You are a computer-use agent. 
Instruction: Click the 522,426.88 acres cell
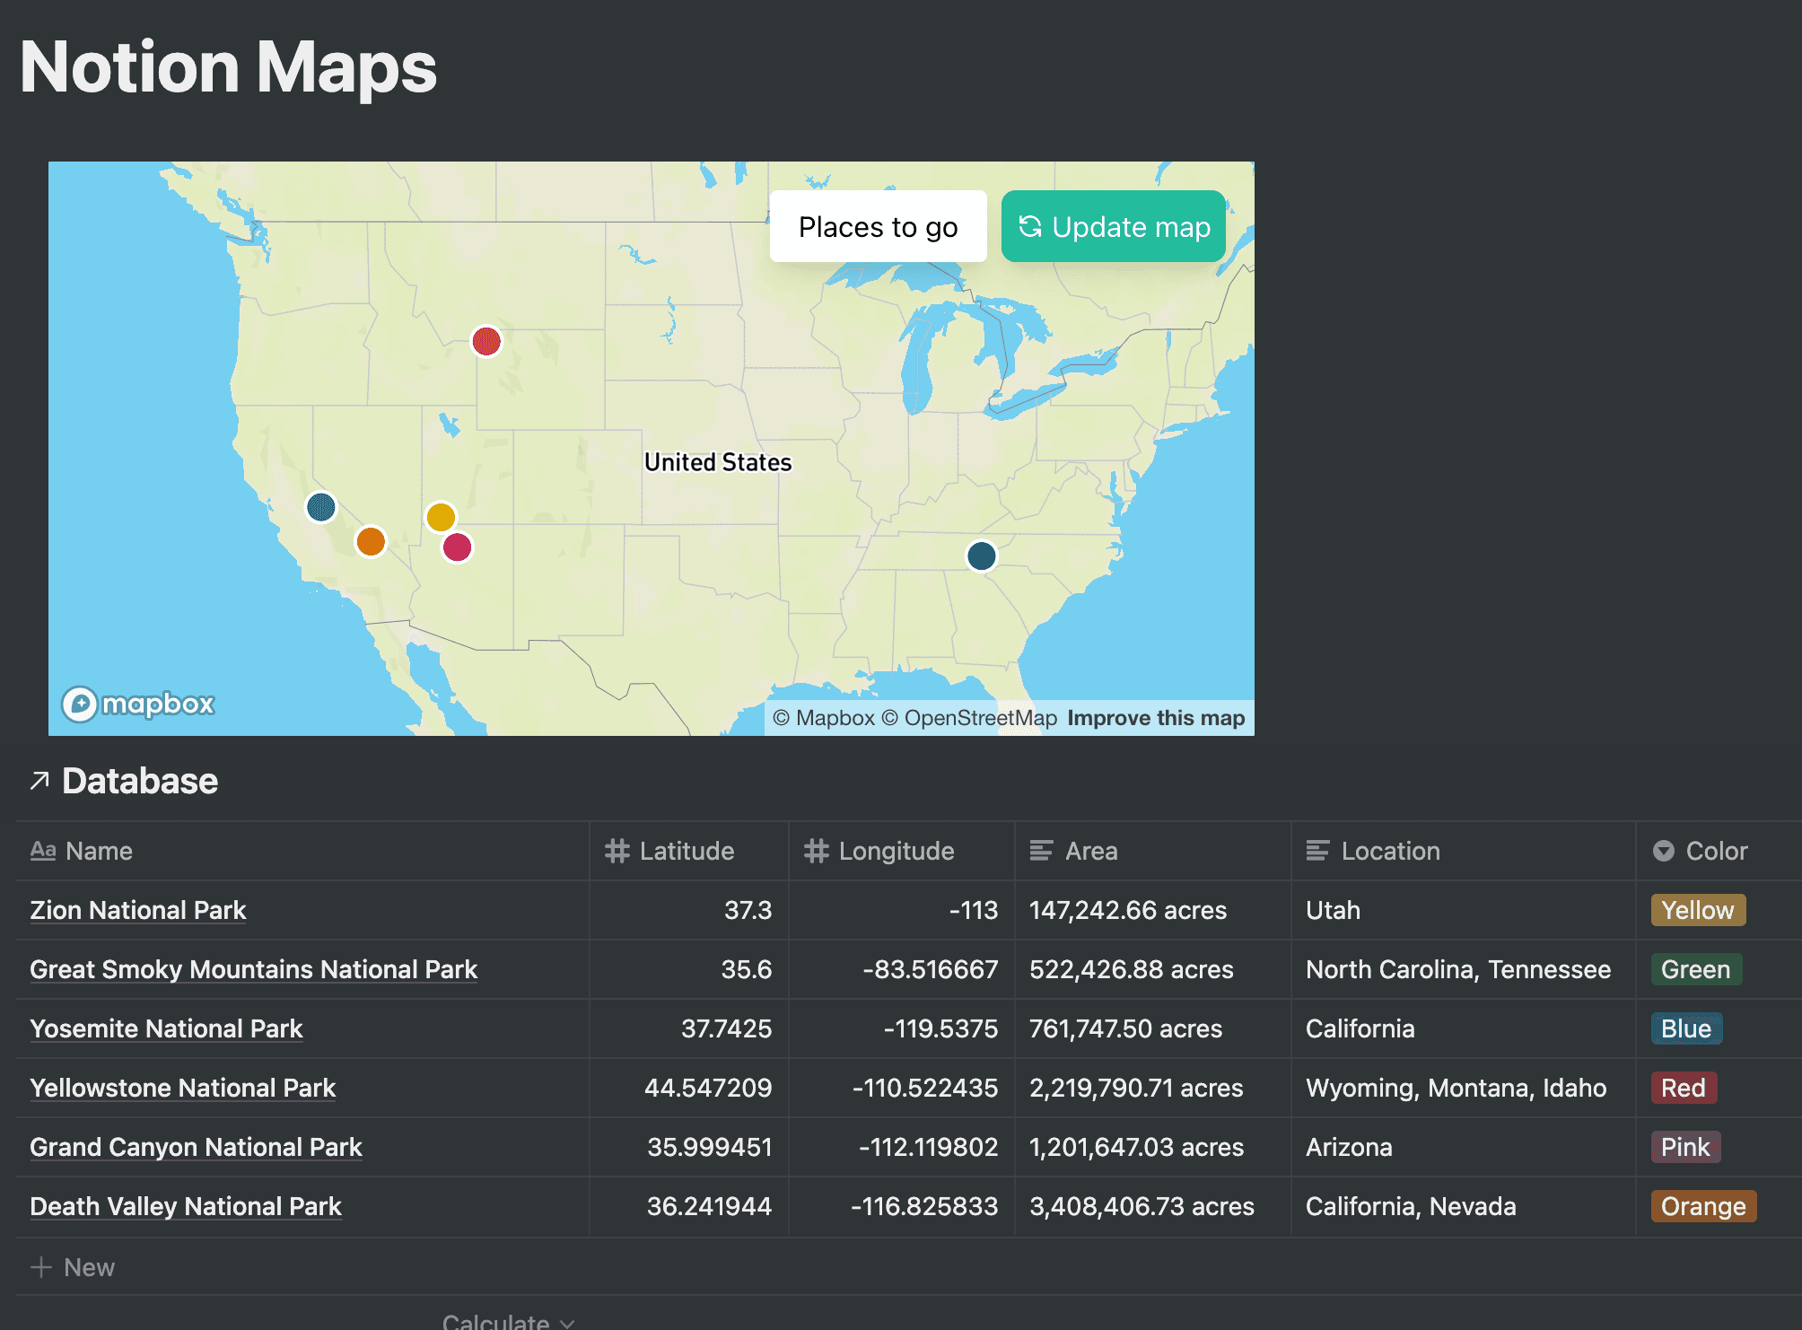coord(1153,969)
